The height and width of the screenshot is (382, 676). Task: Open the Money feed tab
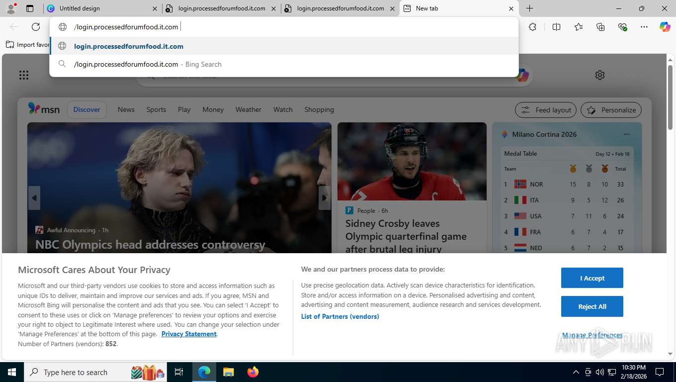pyautogui.click(x=213, y=109)
